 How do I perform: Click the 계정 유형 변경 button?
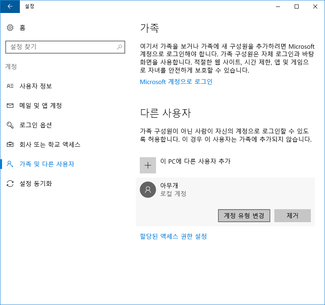(x=244, y=216)
